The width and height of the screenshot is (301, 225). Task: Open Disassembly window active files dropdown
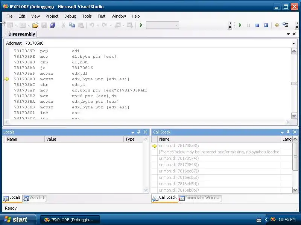(288, 34)
